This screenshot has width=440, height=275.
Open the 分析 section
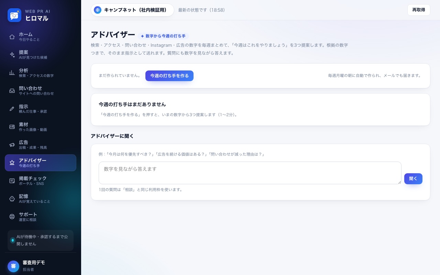(x=41, y=73)
